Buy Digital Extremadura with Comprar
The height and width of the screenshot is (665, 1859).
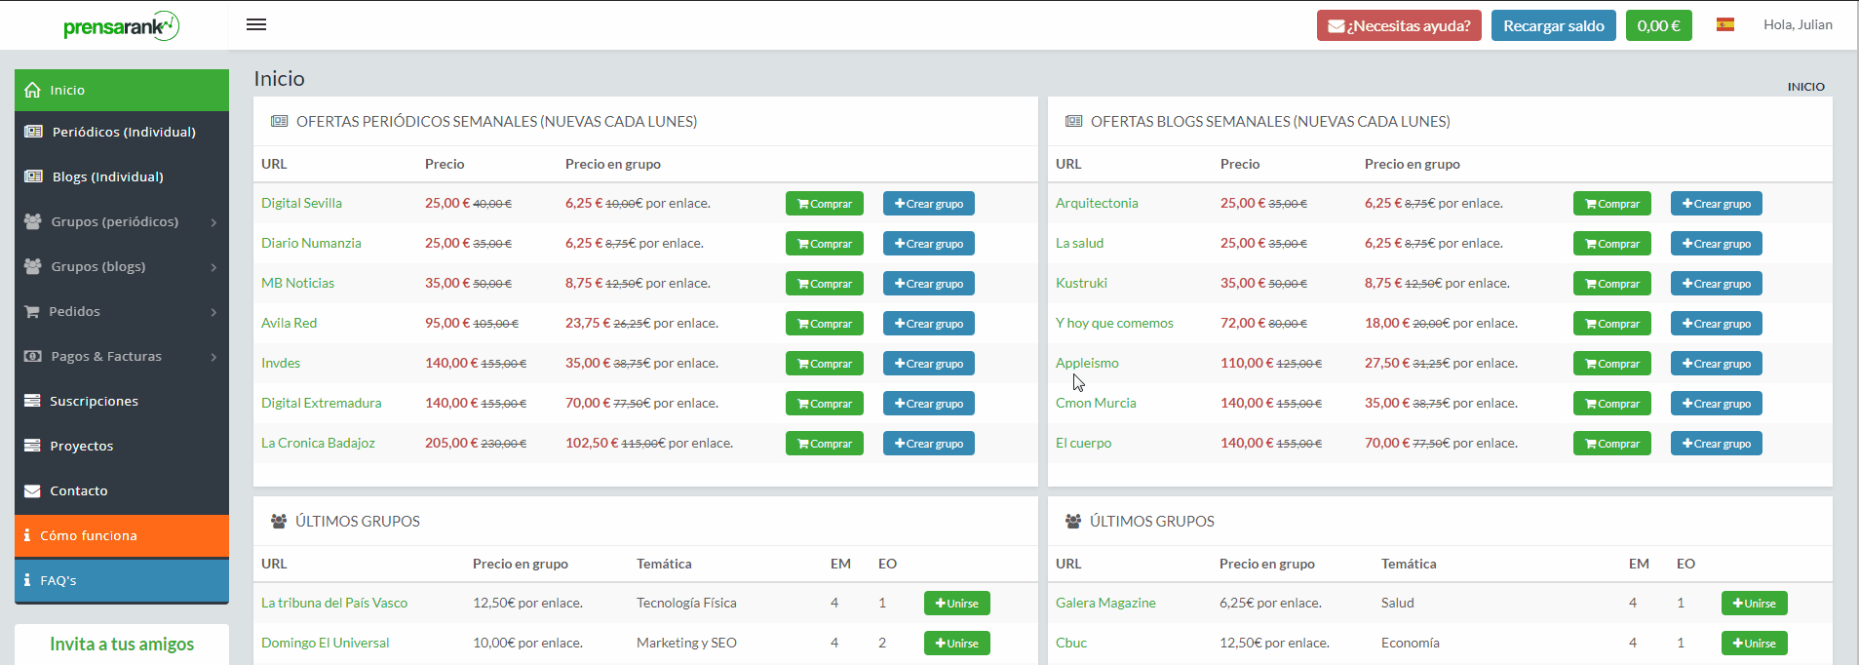click(825, 404)
